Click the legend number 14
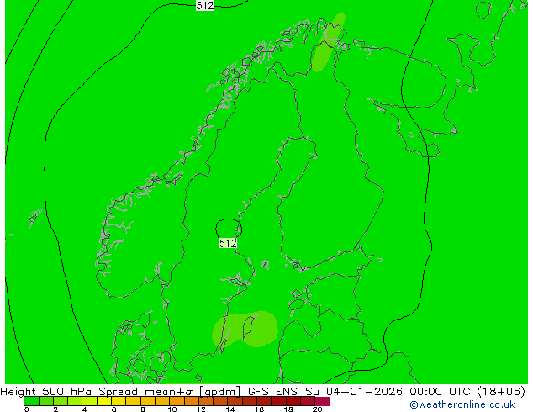 point(230,409)
